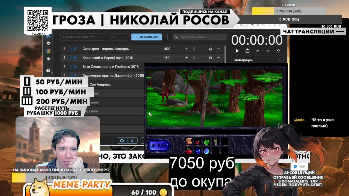349x196 pixels.
Task: Select lot id #16 link
Action: click(x=74, y=58)
